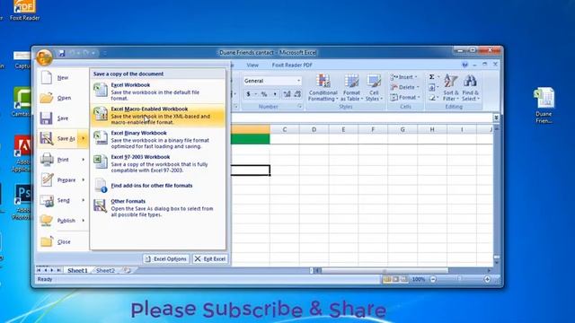575x323 pixels.
Task: Switch to the View ribbon tab
Action: 252,65
